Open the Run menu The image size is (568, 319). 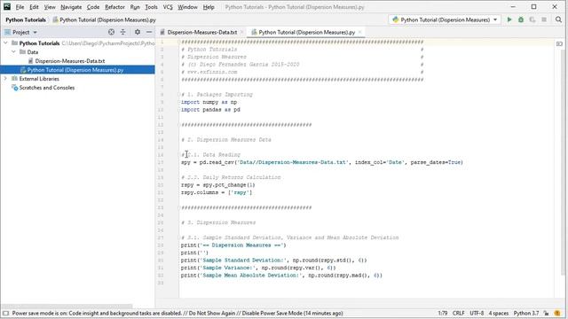pyautogui.click(x=135, y=7)
